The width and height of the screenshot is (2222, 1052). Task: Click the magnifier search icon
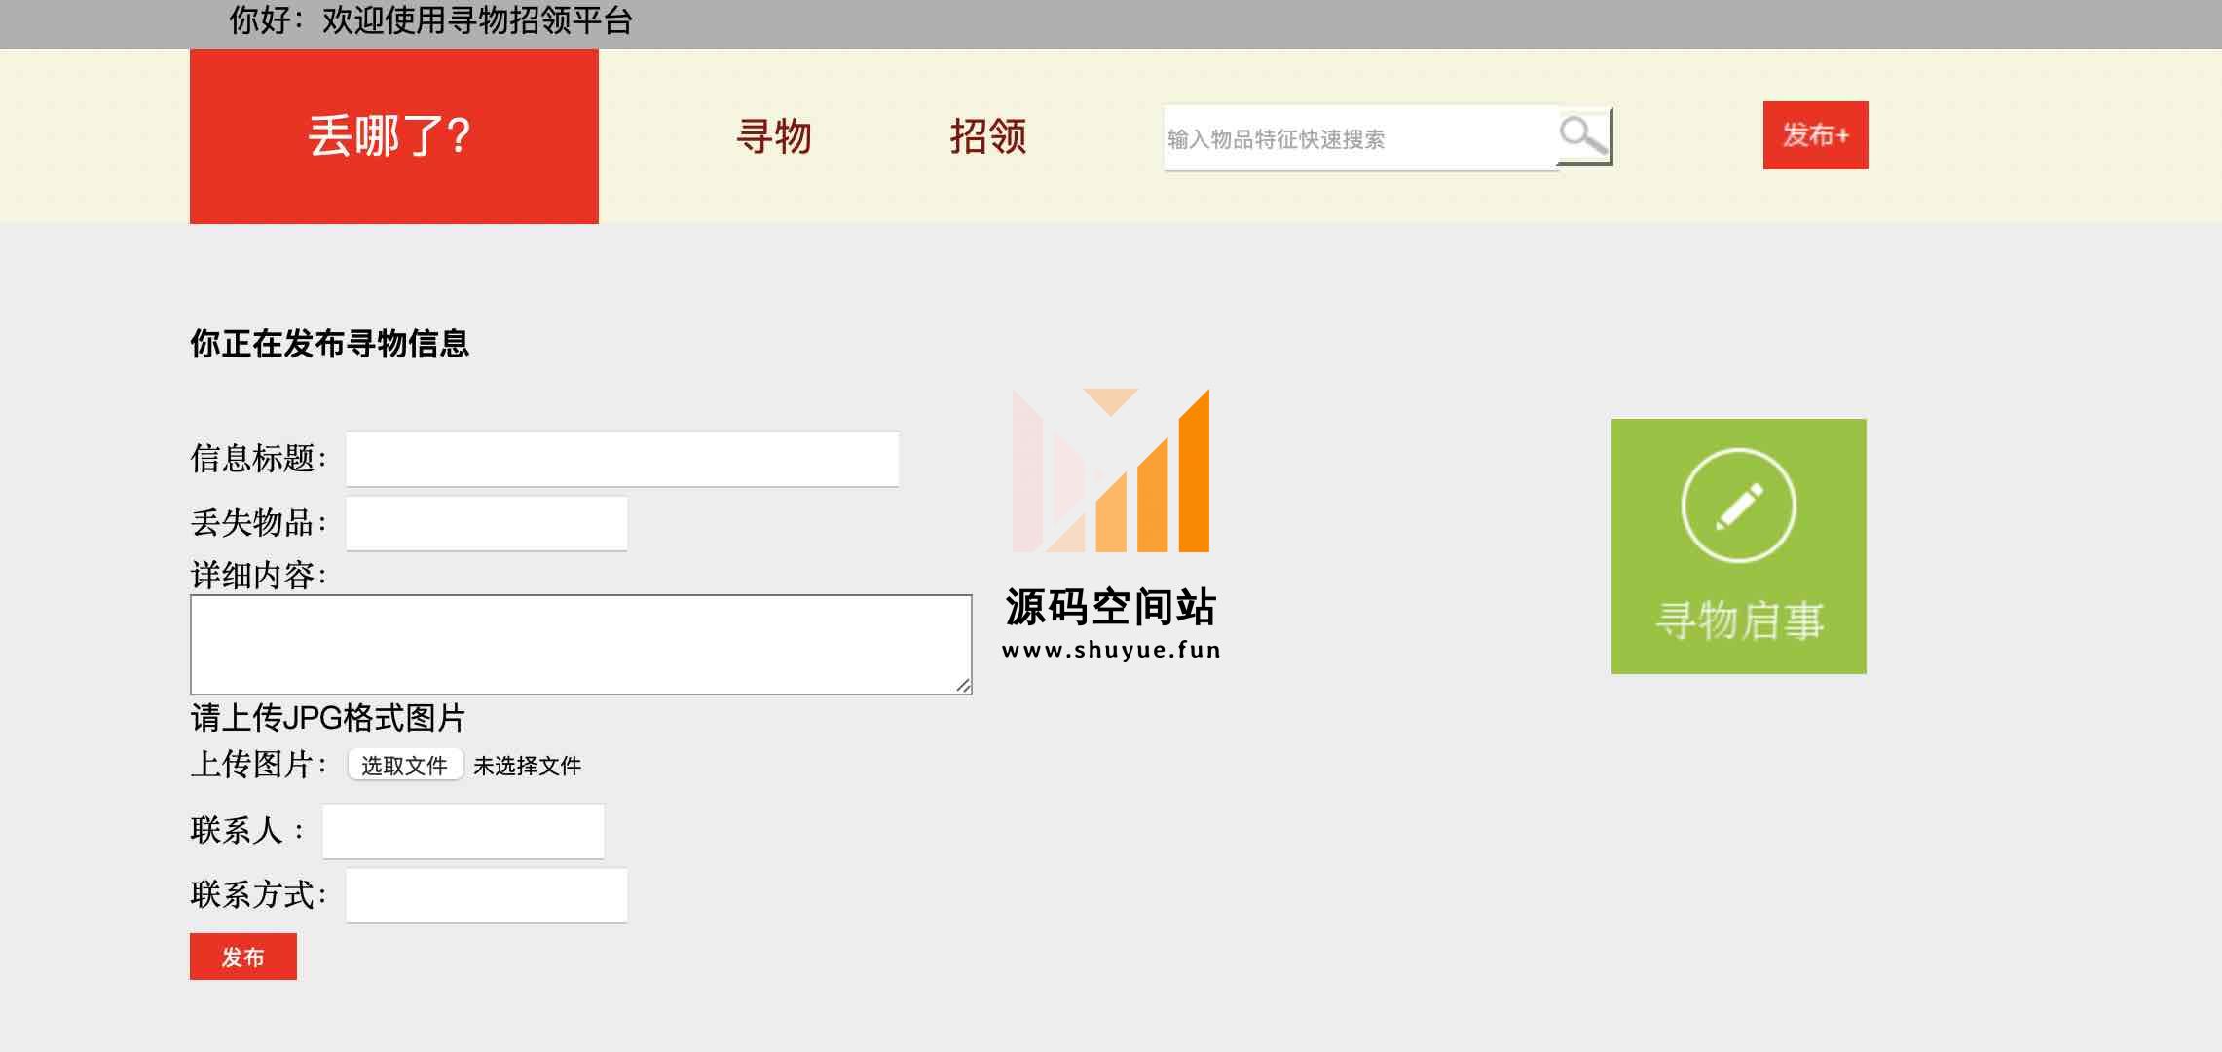[1584, 136]
